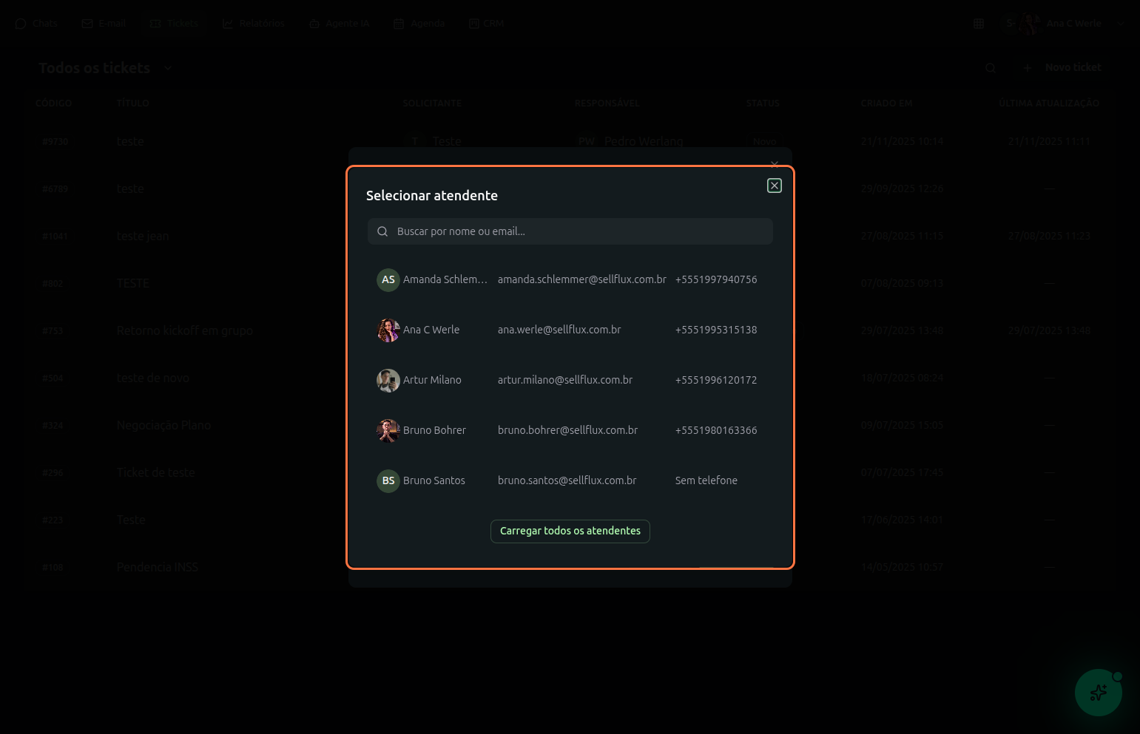Pick Artur Milano's avatar picture
The width and height of the screenshot is (1140, 734).
point(388,381)
